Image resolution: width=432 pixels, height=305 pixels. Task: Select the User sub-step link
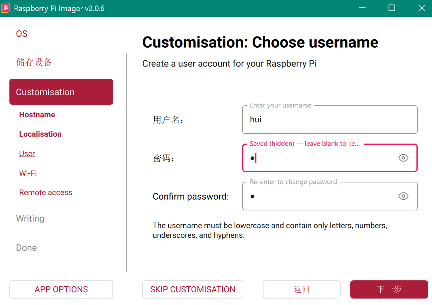point(27,154)
